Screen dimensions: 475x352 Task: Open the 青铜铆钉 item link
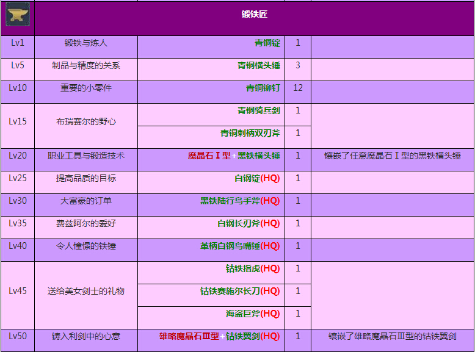point(263,88)
